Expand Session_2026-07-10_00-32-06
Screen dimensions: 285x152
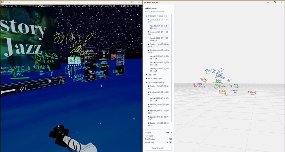coord(158,112)
